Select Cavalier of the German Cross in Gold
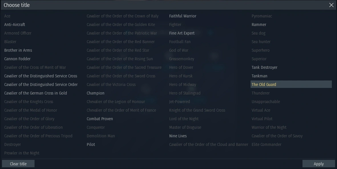 tap(36, 93)
